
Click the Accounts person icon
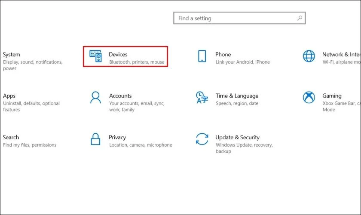[x=95, y=98]
